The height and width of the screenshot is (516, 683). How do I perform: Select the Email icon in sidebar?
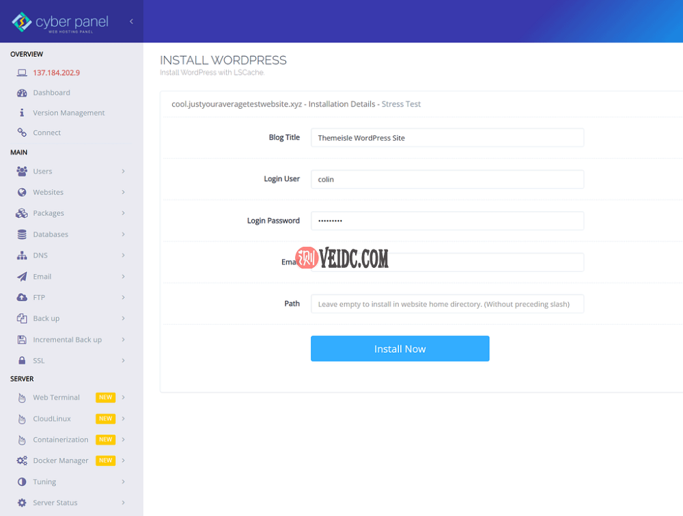[x=20, y=276]
